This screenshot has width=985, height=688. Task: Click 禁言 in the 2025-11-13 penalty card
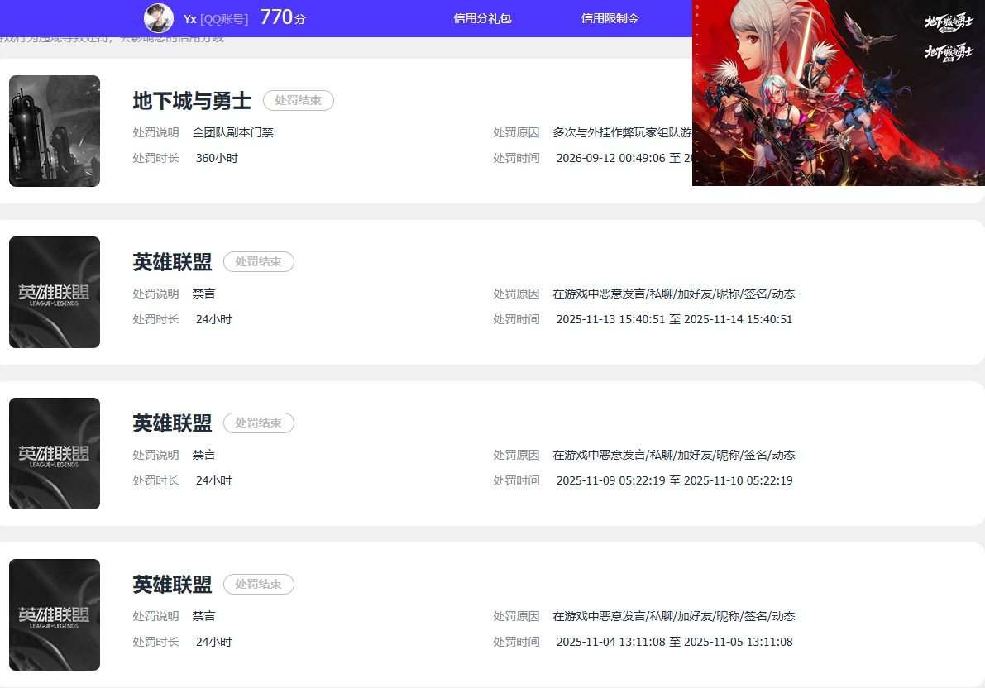203,294
